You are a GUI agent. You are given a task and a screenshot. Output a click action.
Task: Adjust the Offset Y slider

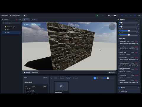129,35
